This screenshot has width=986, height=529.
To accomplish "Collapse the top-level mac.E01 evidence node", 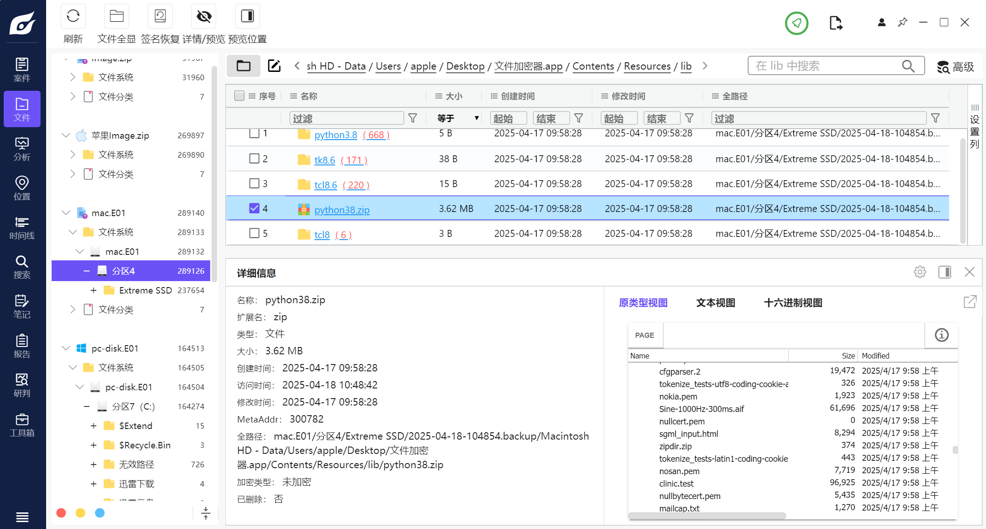I will click(x=66, y=213).
